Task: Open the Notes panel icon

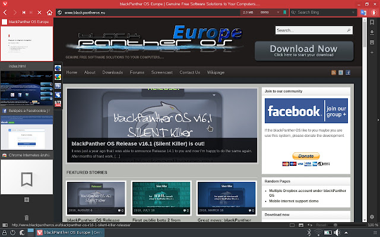Action: pyautogui.click(x=372, y=43)
